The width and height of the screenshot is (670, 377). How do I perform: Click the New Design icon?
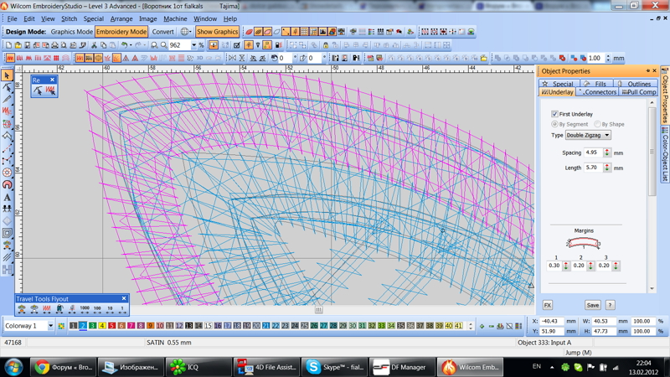pyautogui.click(x=8, y=45)
